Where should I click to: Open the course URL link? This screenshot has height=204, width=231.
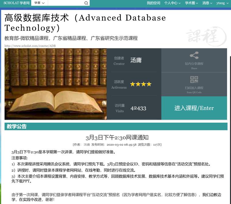pyautogui.click(x=30, y=46)
